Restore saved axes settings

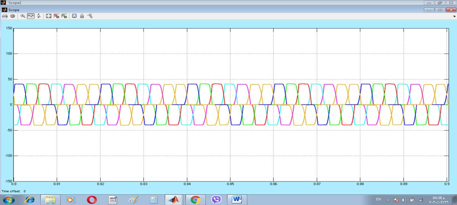(x=64, y=16)
